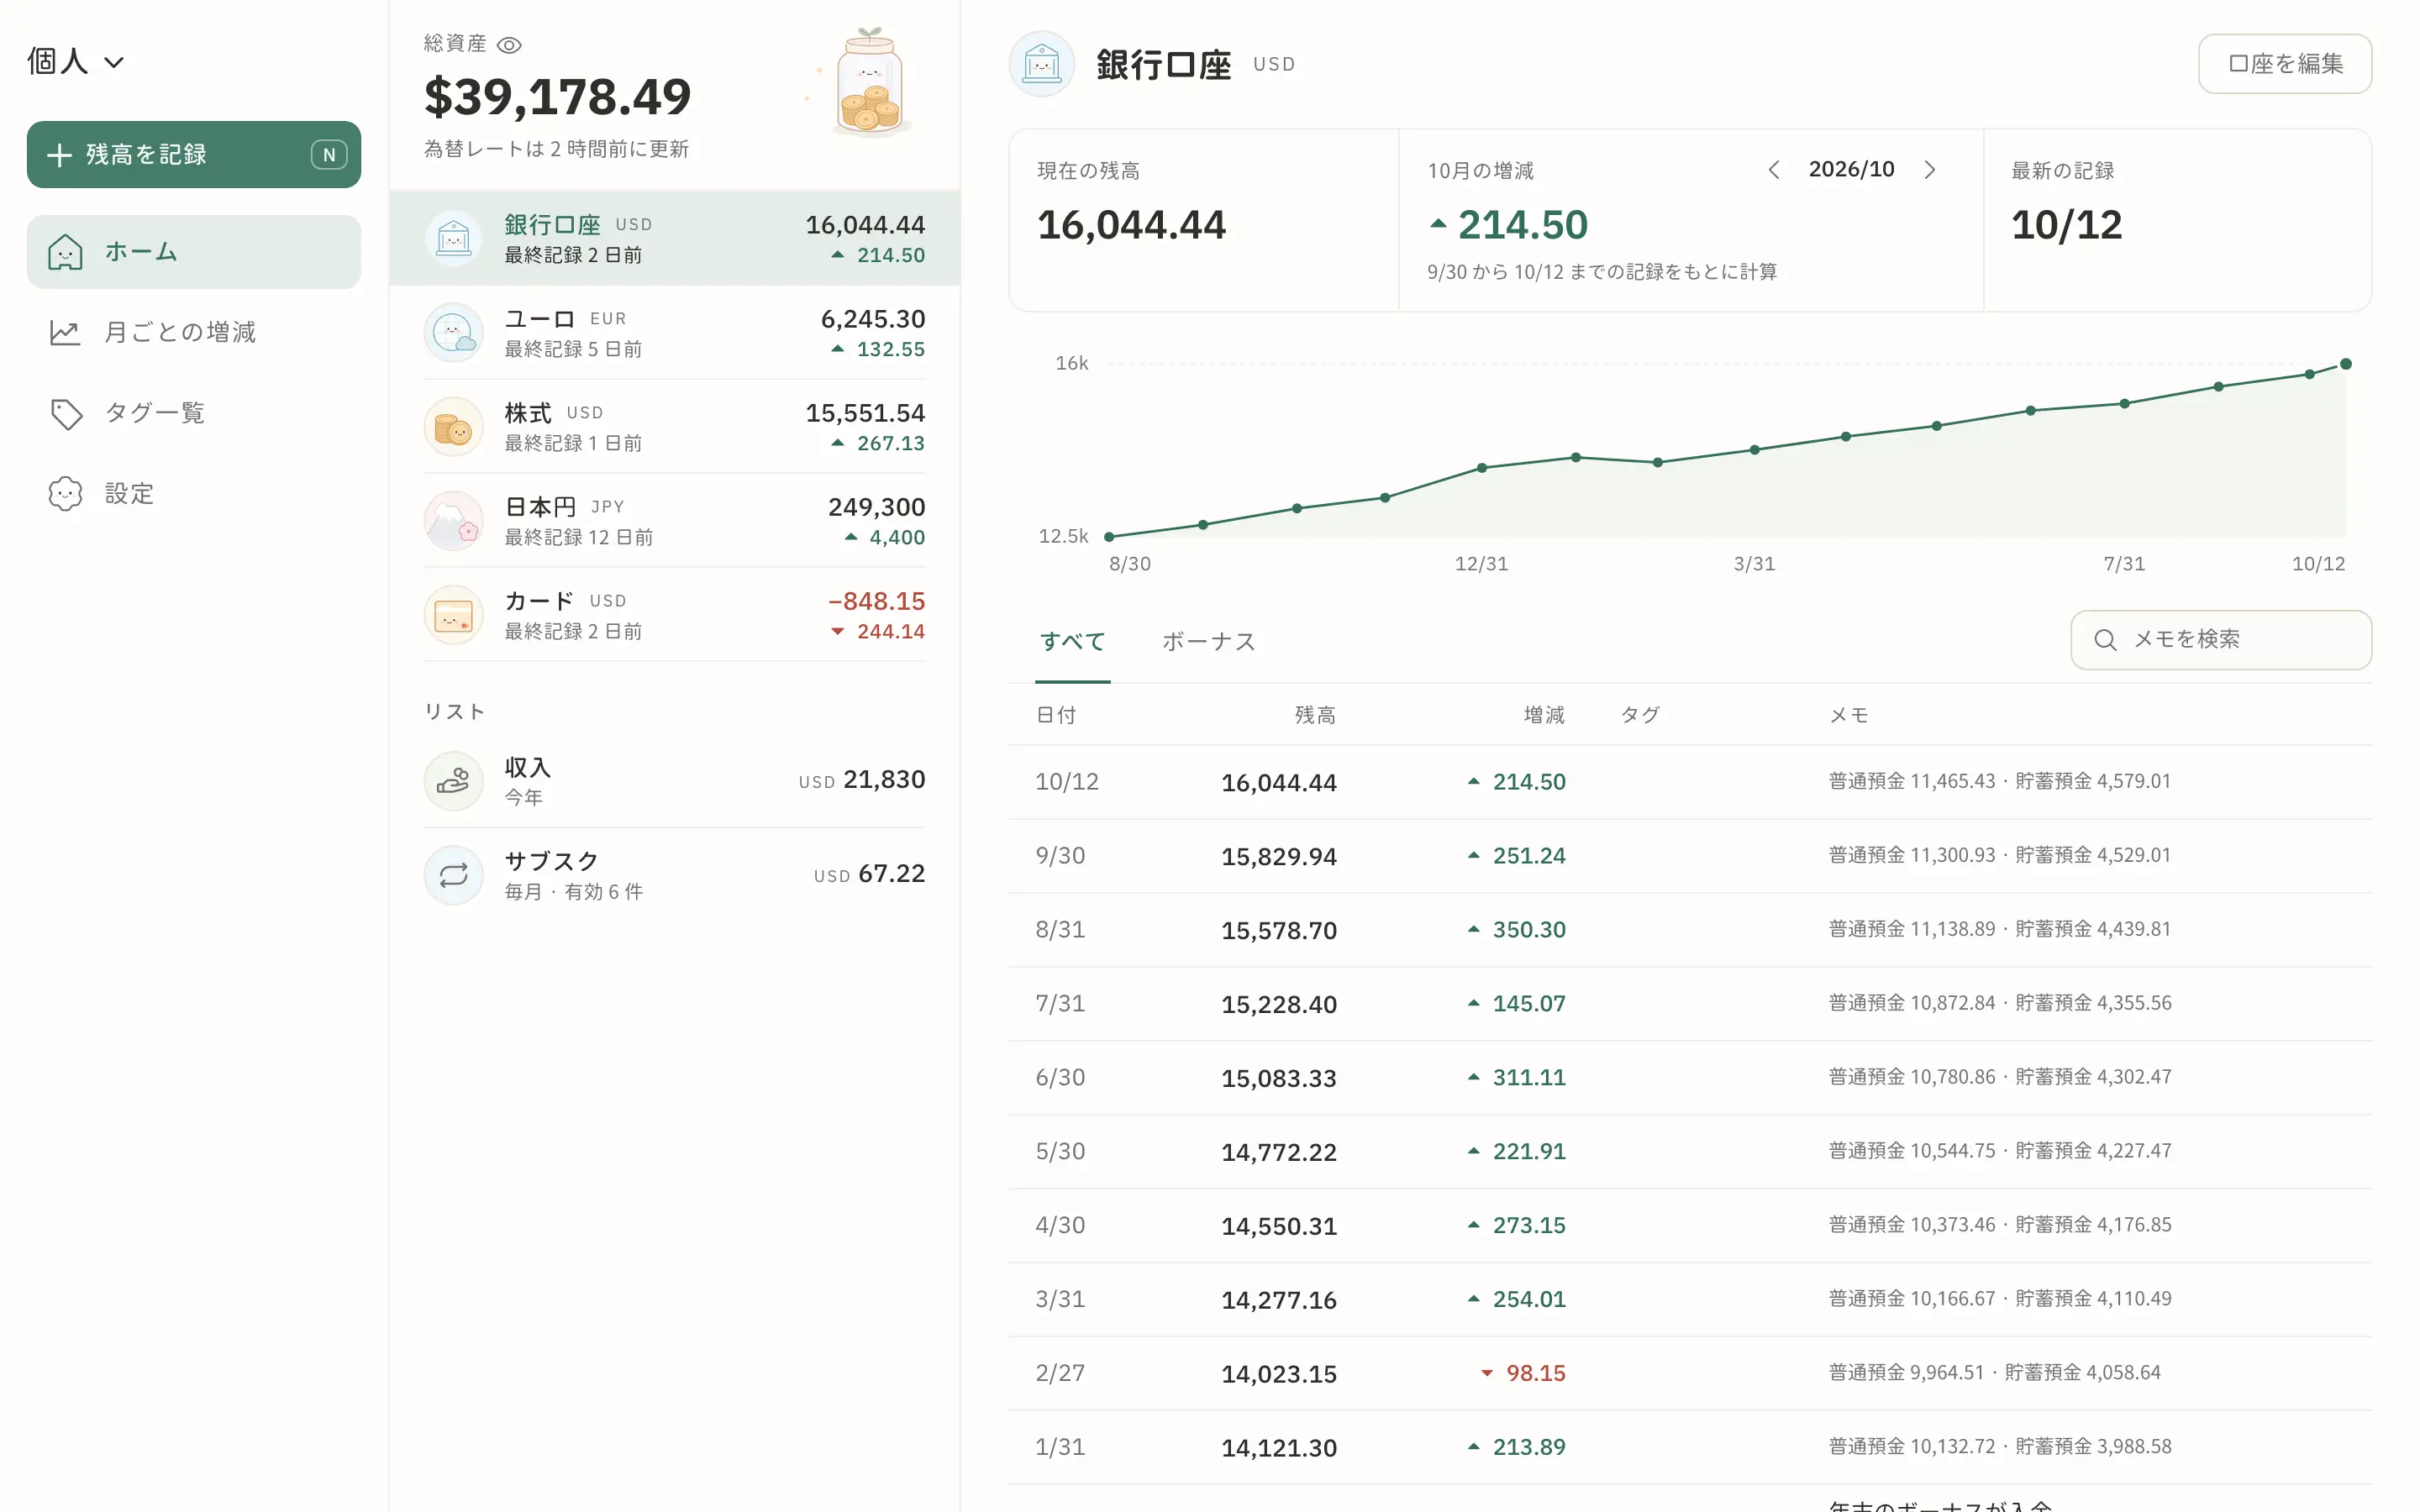Screen dimensions: 2420x1512
Task: Select the すべて tab
Action: (x=1072, y=641)
